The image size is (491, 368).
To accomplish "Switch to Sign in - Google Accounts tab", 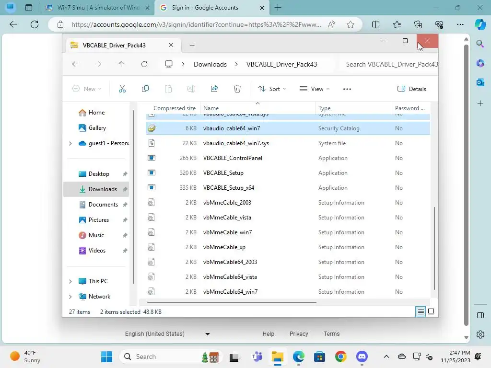I will tap(211, 8).
